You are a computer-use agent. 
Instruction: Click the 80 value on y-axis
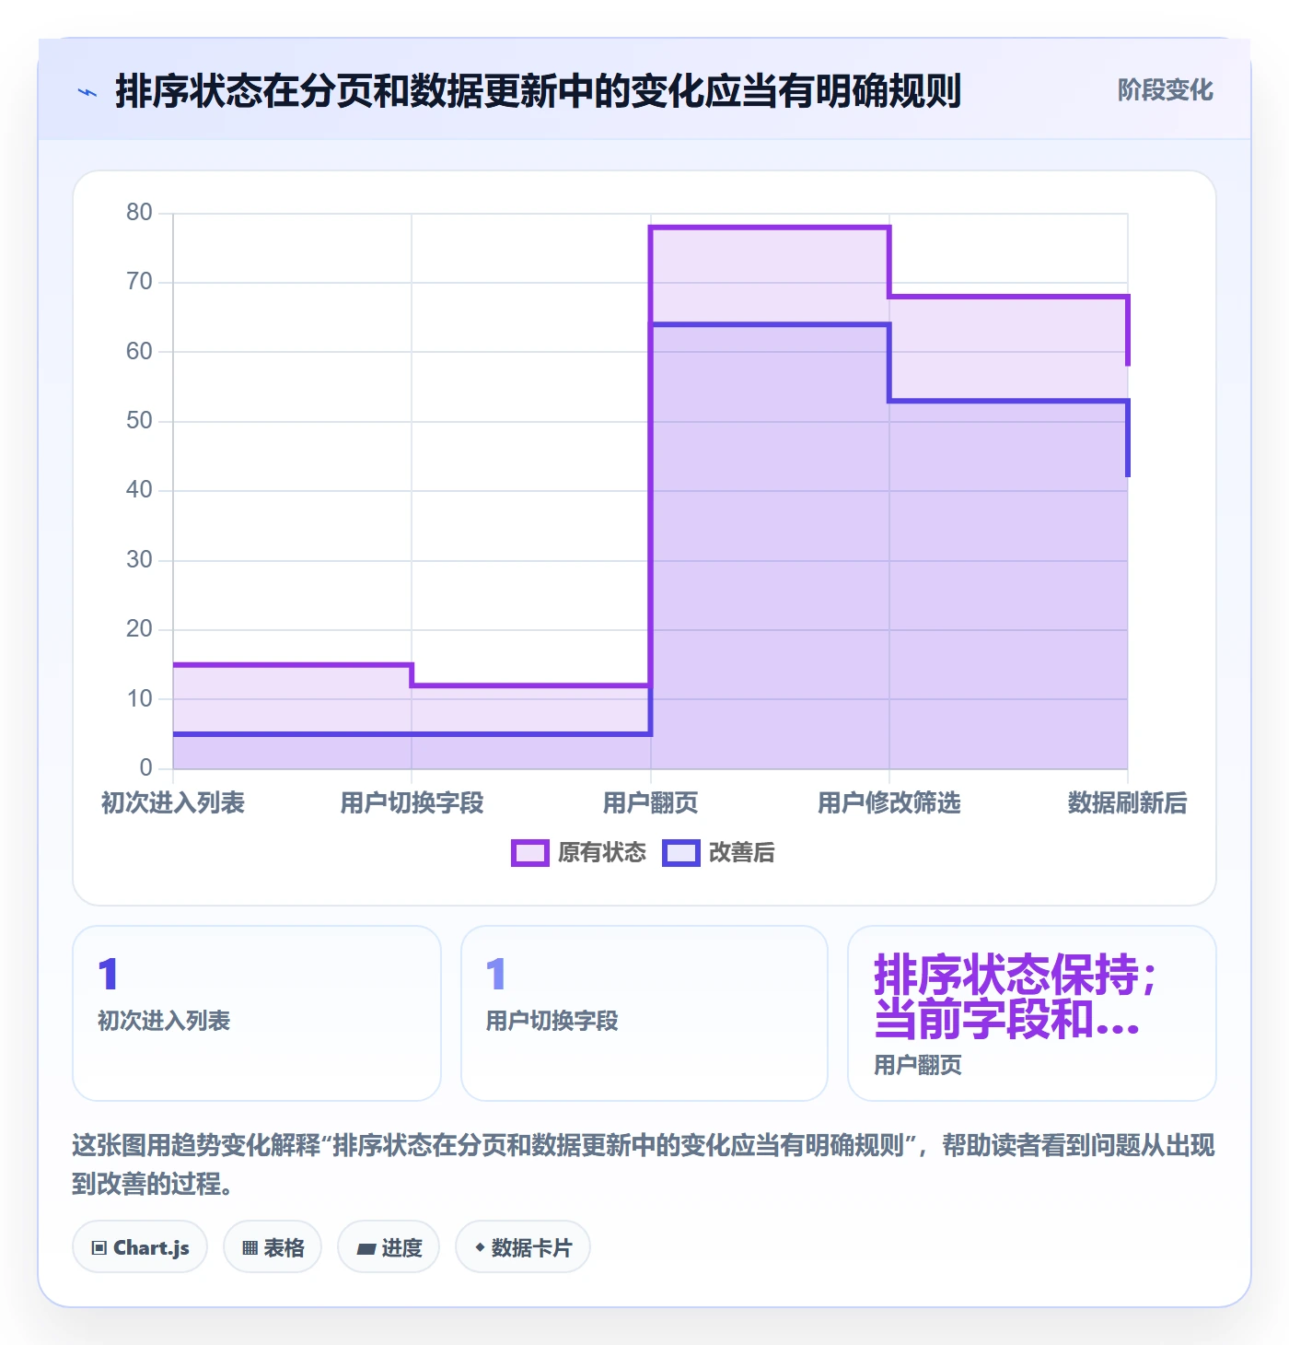(x=139, y=213)
